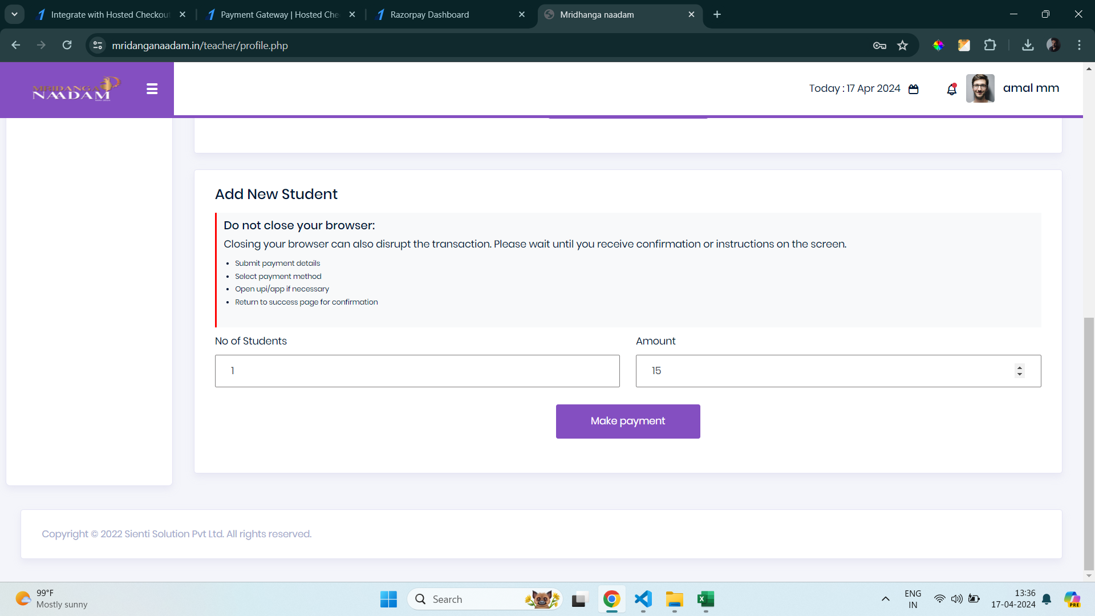
Task: View site information icon in address bar
Action: pyautogui.click(x=98, y=46)
